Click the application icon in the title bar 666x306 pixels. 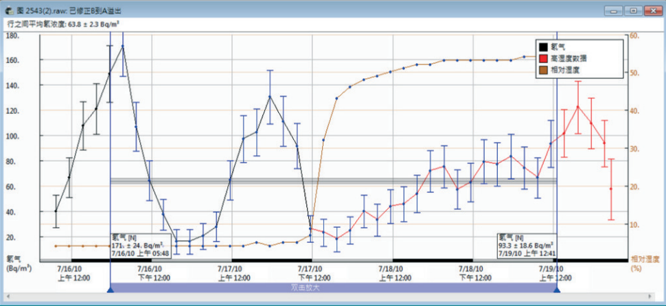(x=10, y=11)
